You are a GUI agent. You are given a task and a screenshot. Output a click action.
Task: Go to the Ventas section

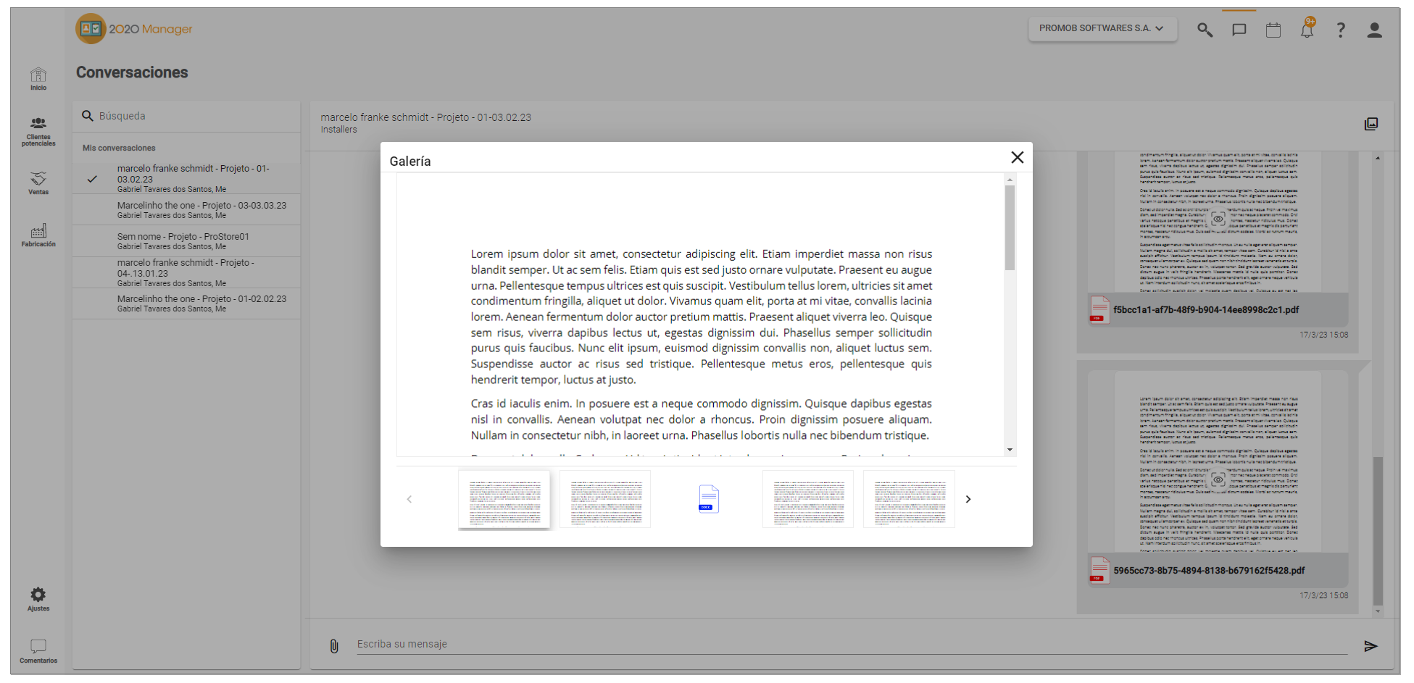(x=38, y=183)
